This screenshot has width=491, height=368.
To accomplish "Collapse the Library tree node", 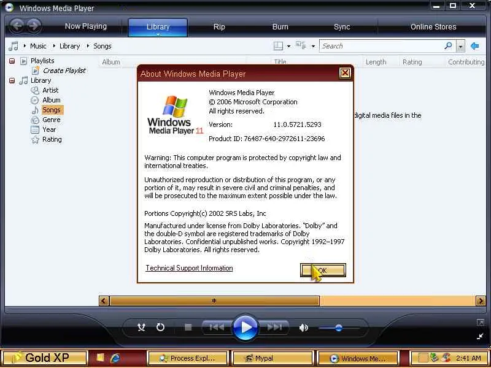I will pyautogui.click(x=12, y=80).
